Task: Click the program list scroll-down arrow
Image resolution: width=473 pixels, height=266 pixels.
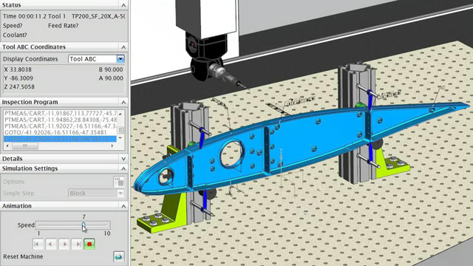Action: [x=120, y=138]
